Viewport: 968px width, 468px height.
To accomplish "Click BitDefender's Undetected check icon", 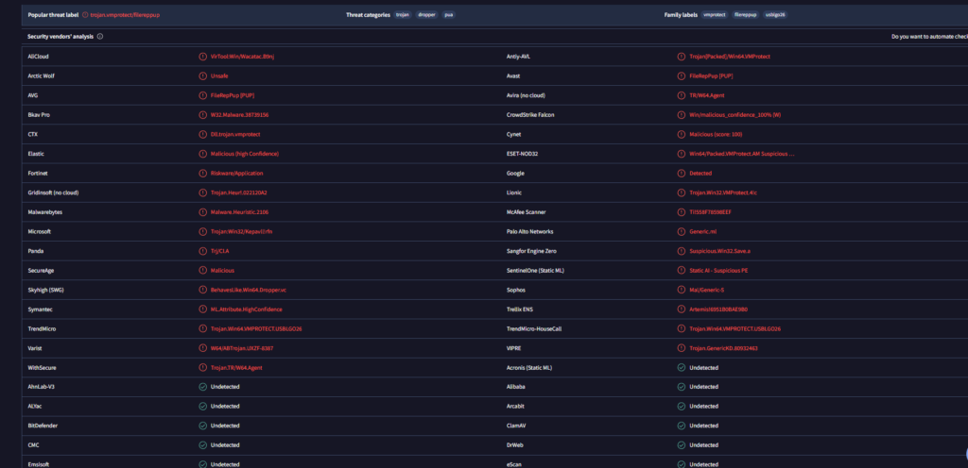I will click(202, 426).
